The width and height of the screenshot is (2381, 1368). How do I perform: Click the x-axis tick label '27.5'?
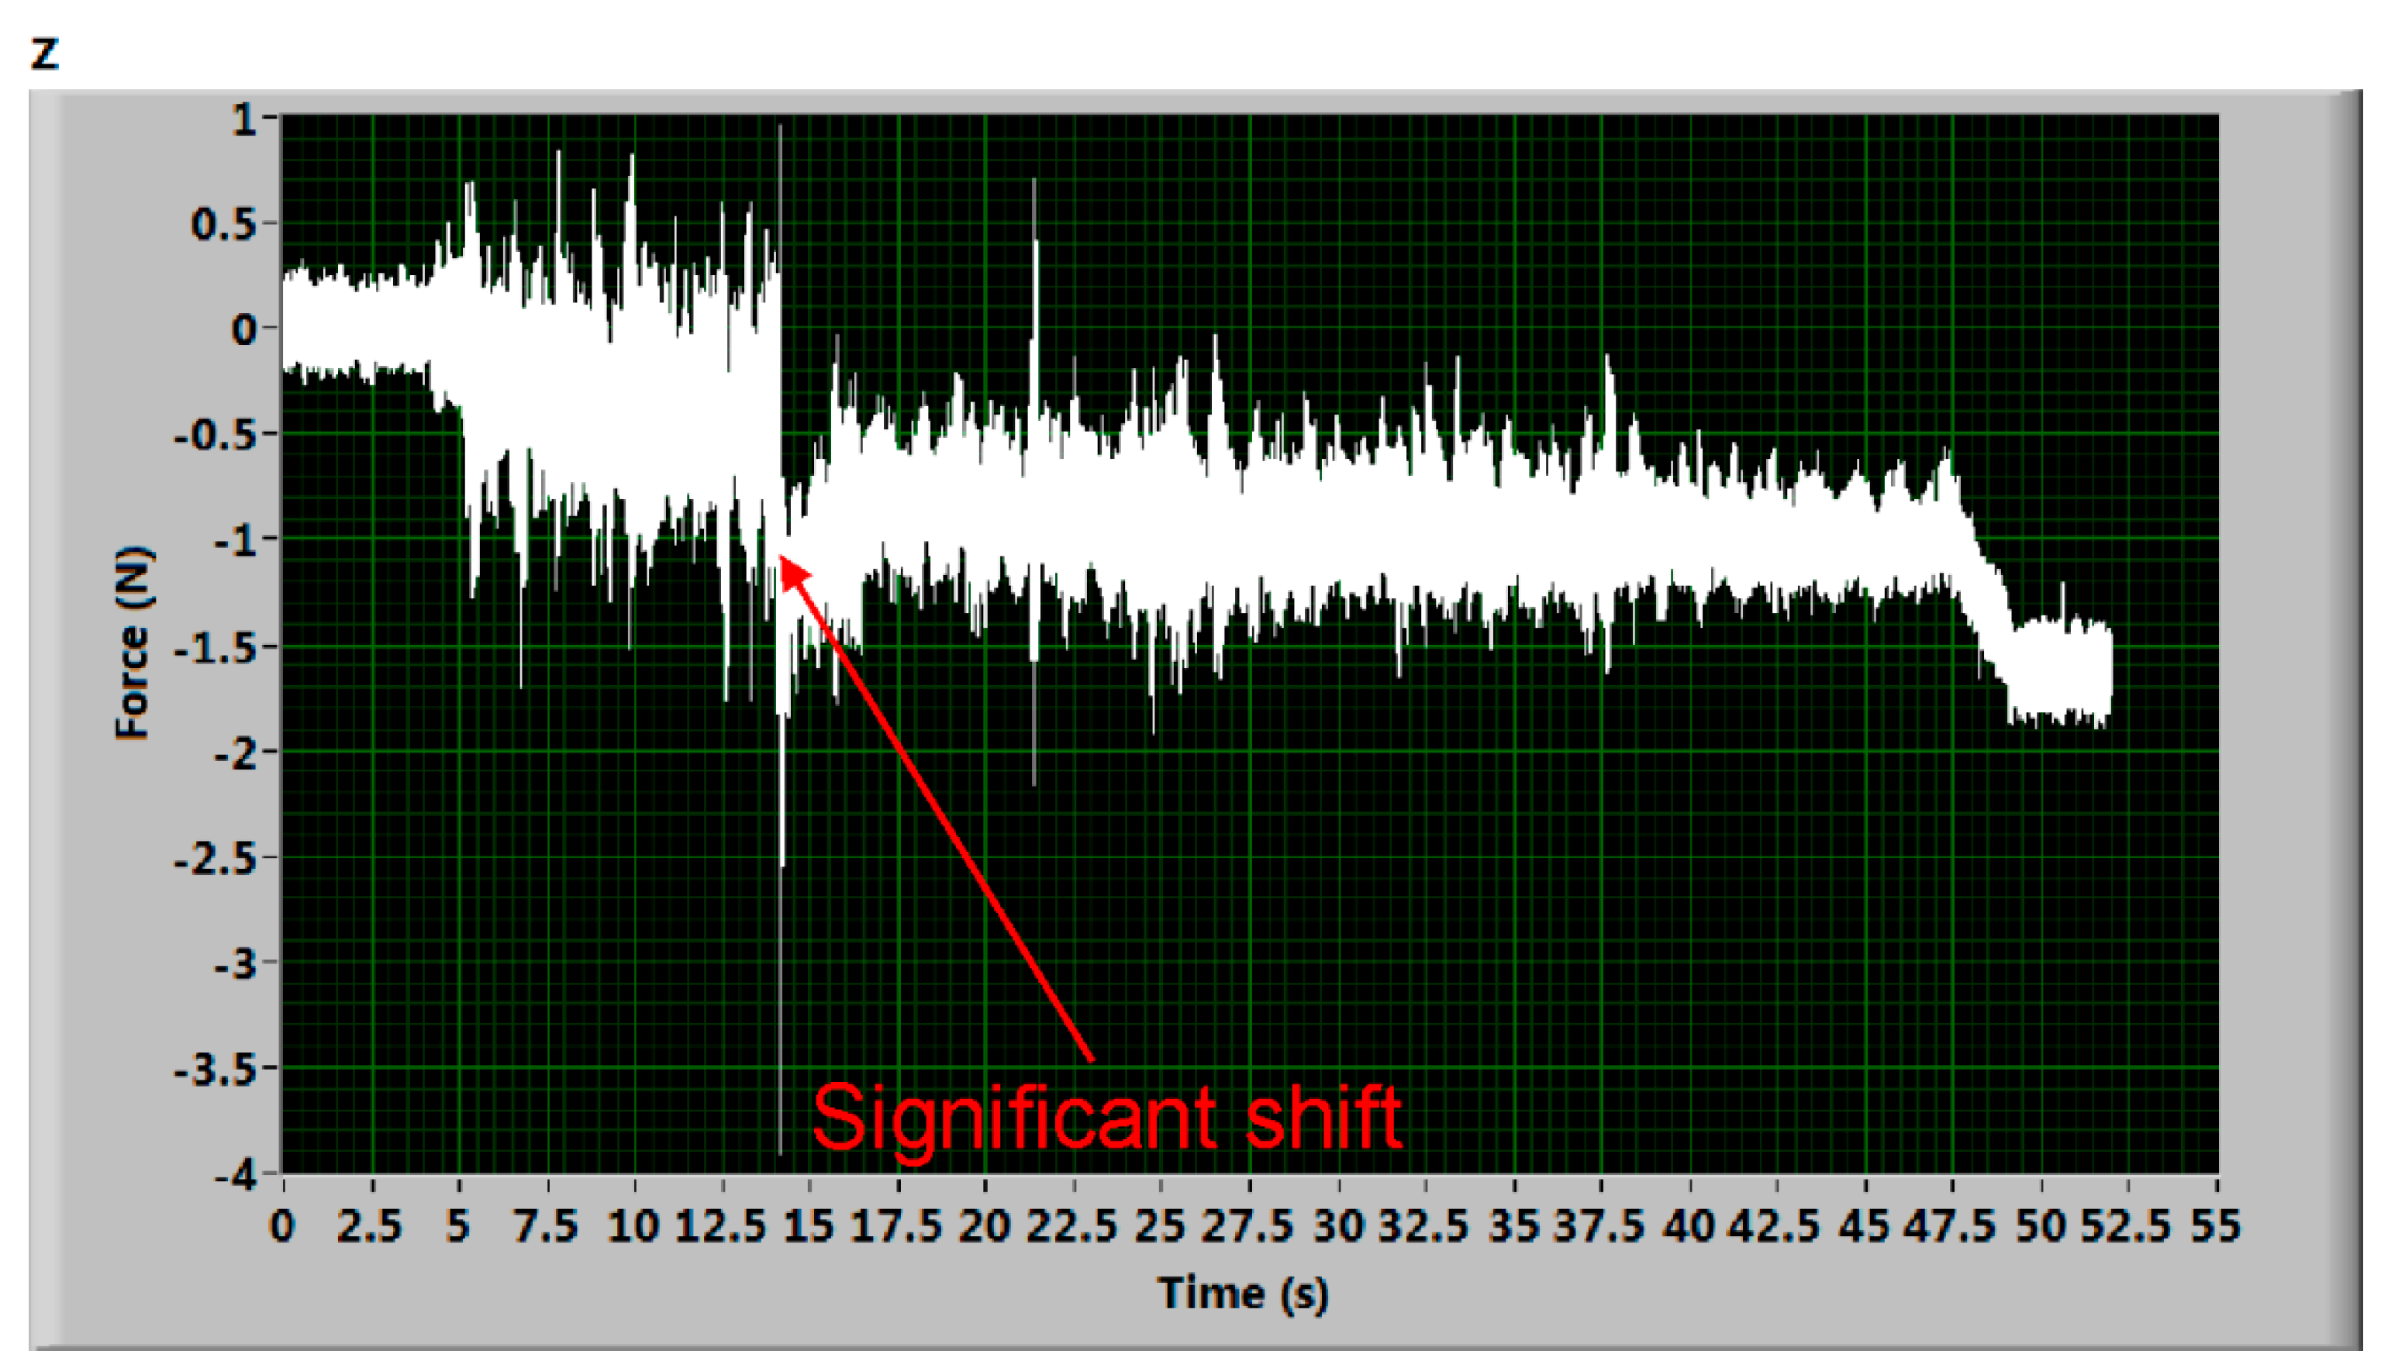1247,1226
